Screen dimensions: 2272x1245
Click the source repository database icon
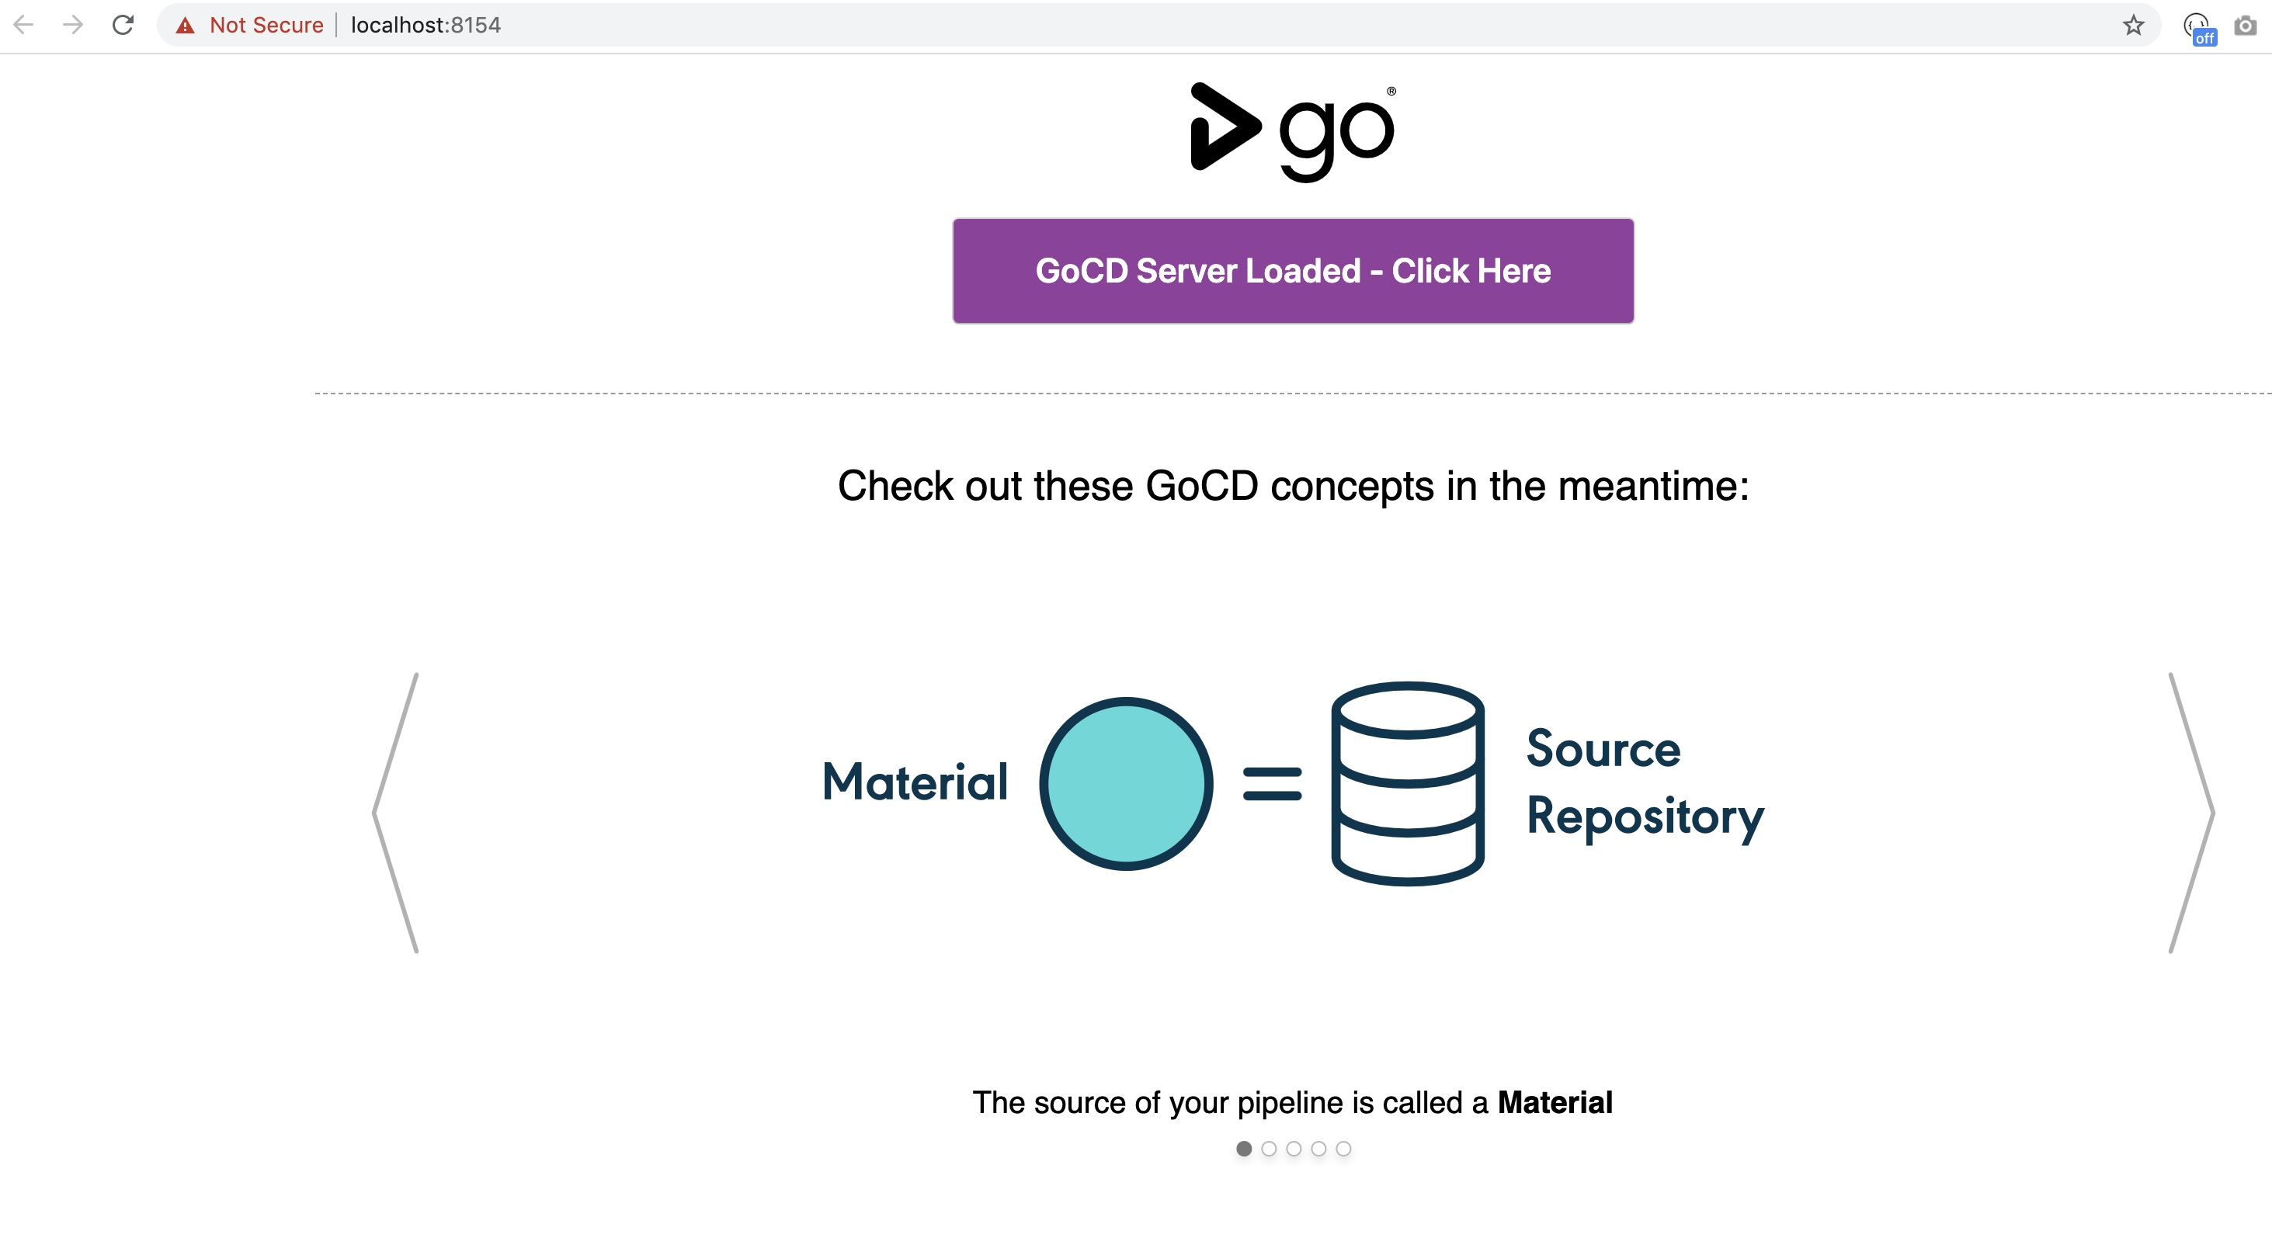click(x=1407, y=783)
